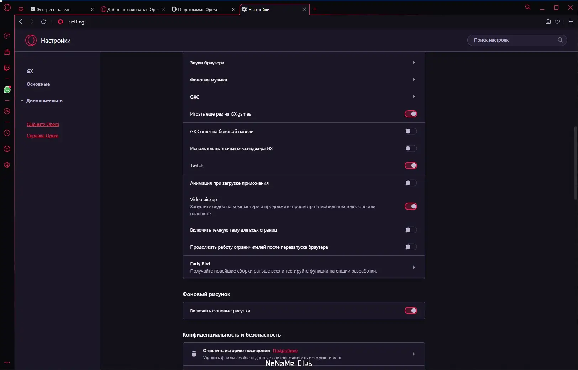578x370 pixels.
Task: Close the Настройки tab
Action: pyautogui.click(x=304, y=10)
